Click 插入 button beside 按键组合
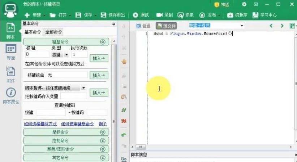The height and width of the screenshot is (162, 297). (99, 75)
